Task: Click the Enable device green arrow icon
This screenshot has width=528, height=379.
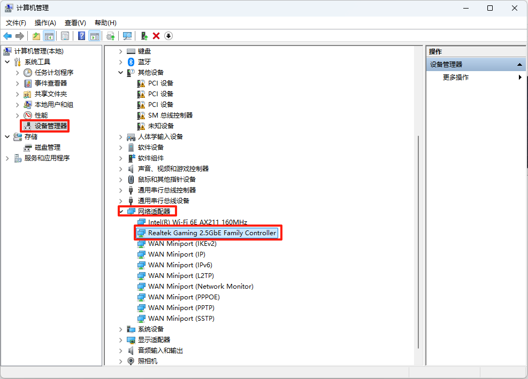Action: (144, 36)
